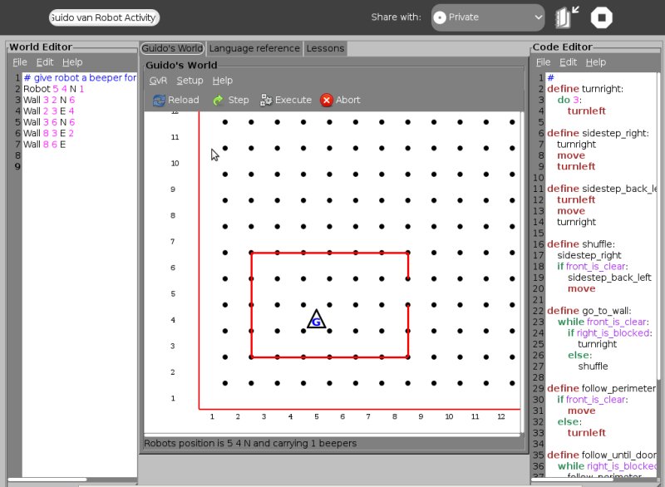Click the activity title input field
The height and width of the screenshot is (487, 665).
click(x=104, y=17)
